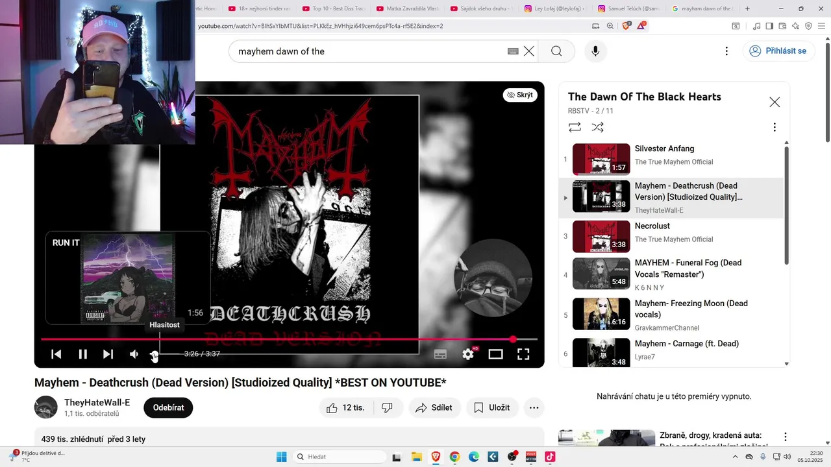Select Mayhem - Carnage (ft. Dead)
Viewport: 831px width, 467px height.
[x=671, y=353]
